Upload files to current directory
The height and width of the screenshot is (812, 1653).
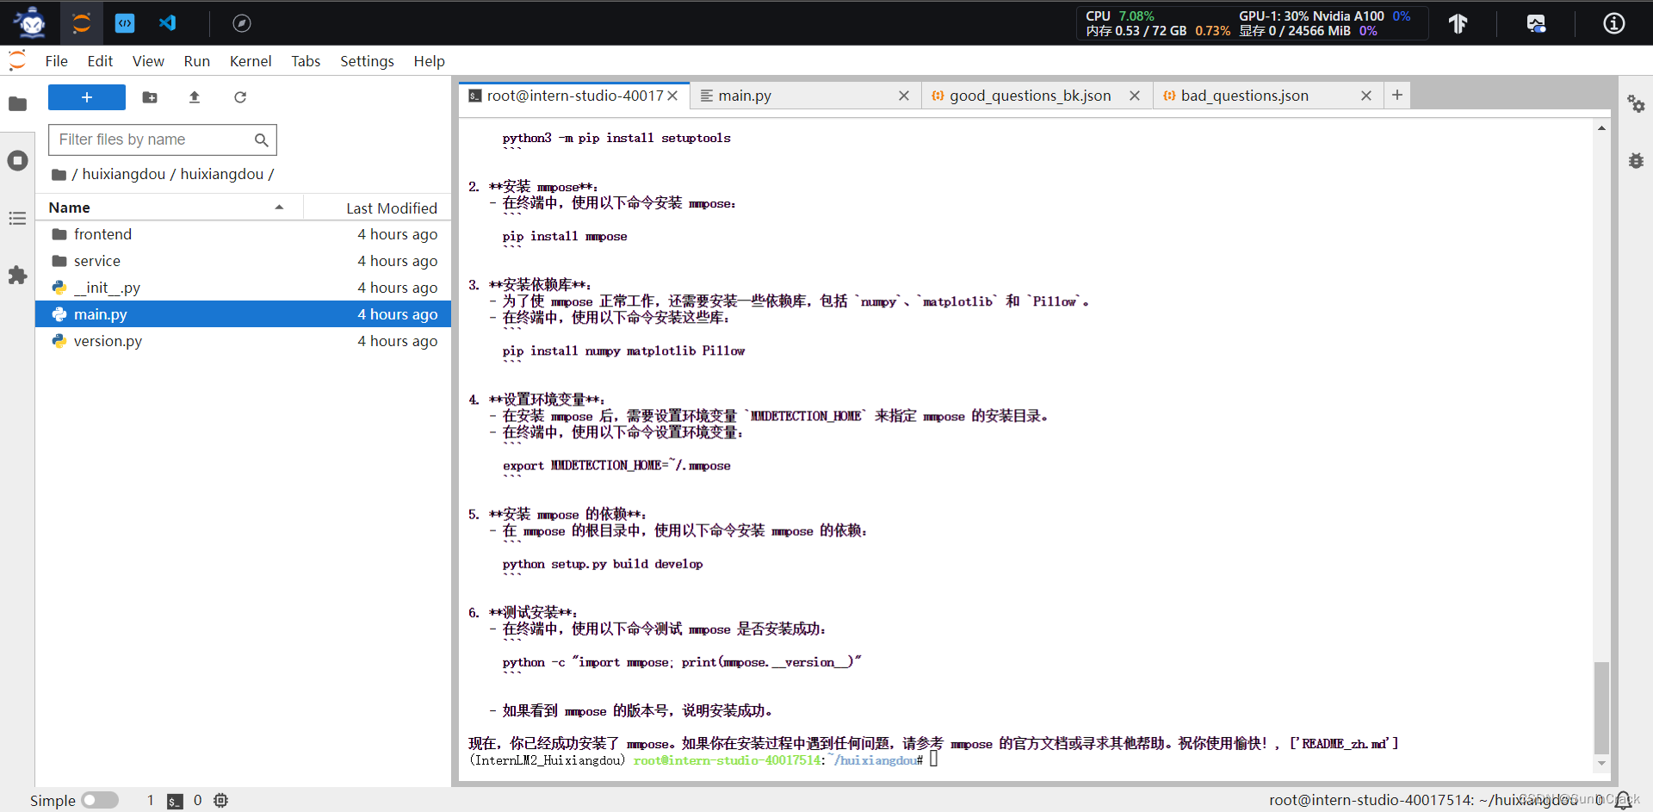click(x=195, y=97)
